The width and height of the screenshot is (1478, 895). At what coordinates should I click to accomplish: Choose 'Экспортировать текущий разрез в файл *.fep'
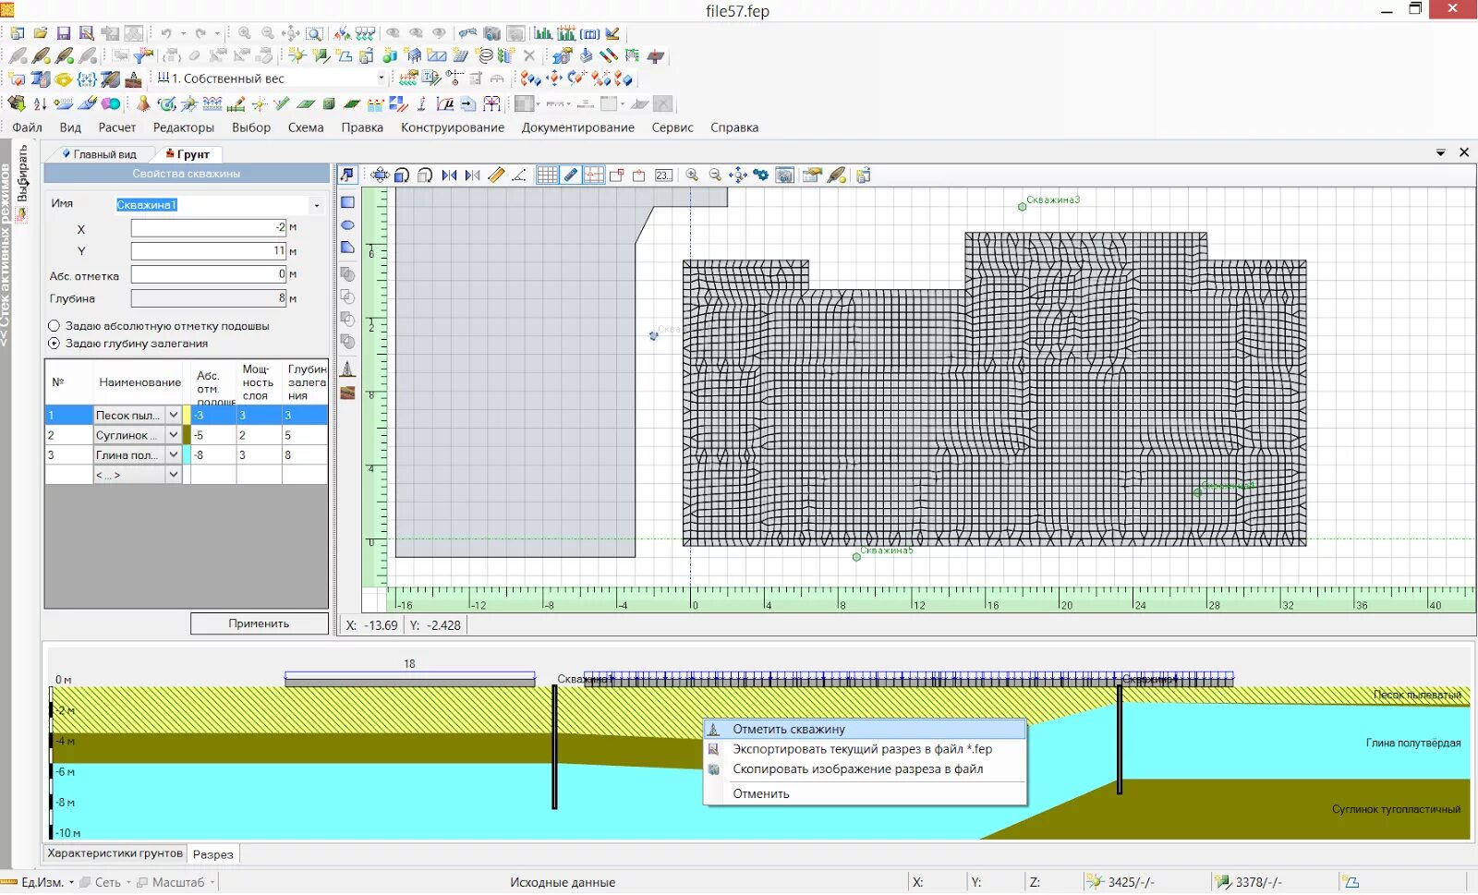coord(865,749)
